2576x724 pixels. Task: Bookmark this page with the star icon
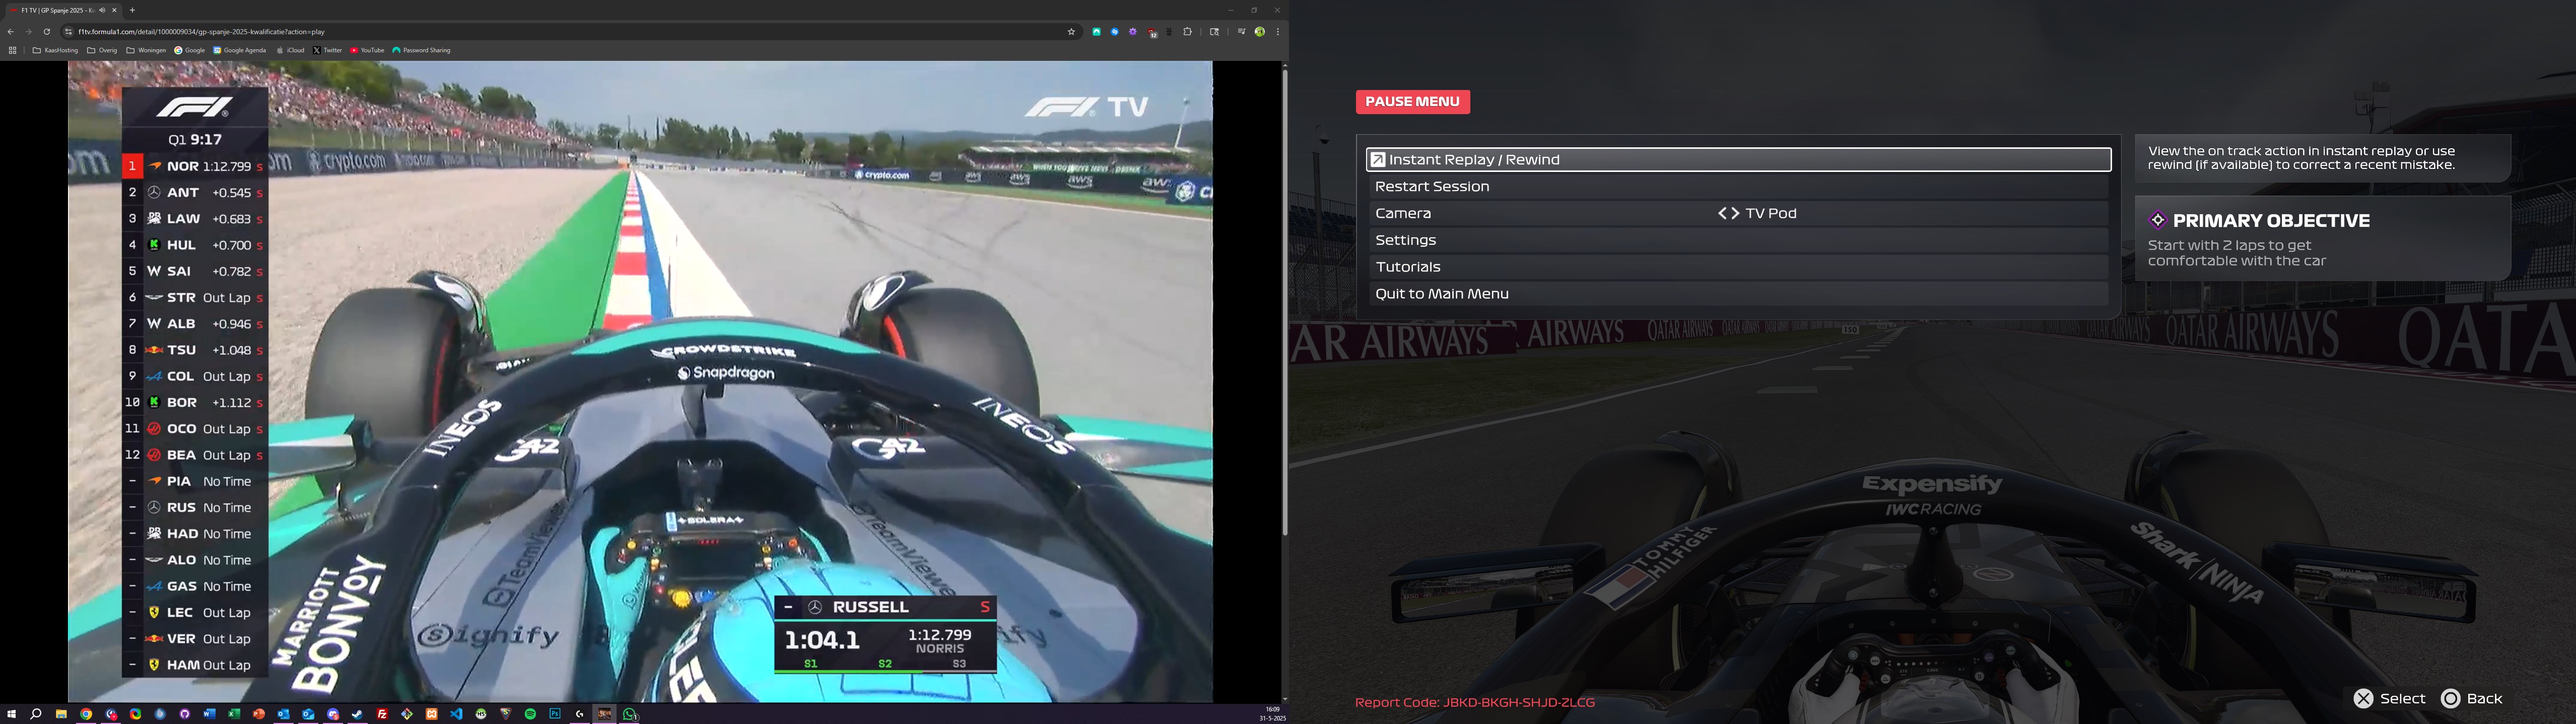tap(1071, 32)
